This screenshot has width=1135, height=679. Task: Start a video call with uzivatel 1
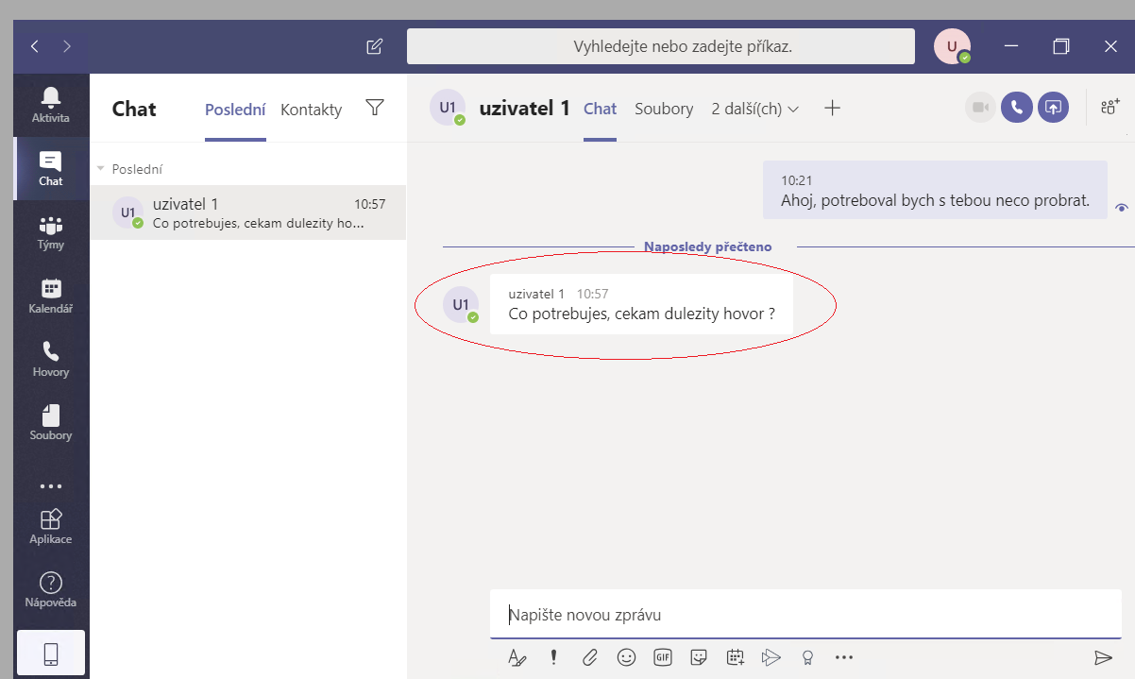(981, 108)
